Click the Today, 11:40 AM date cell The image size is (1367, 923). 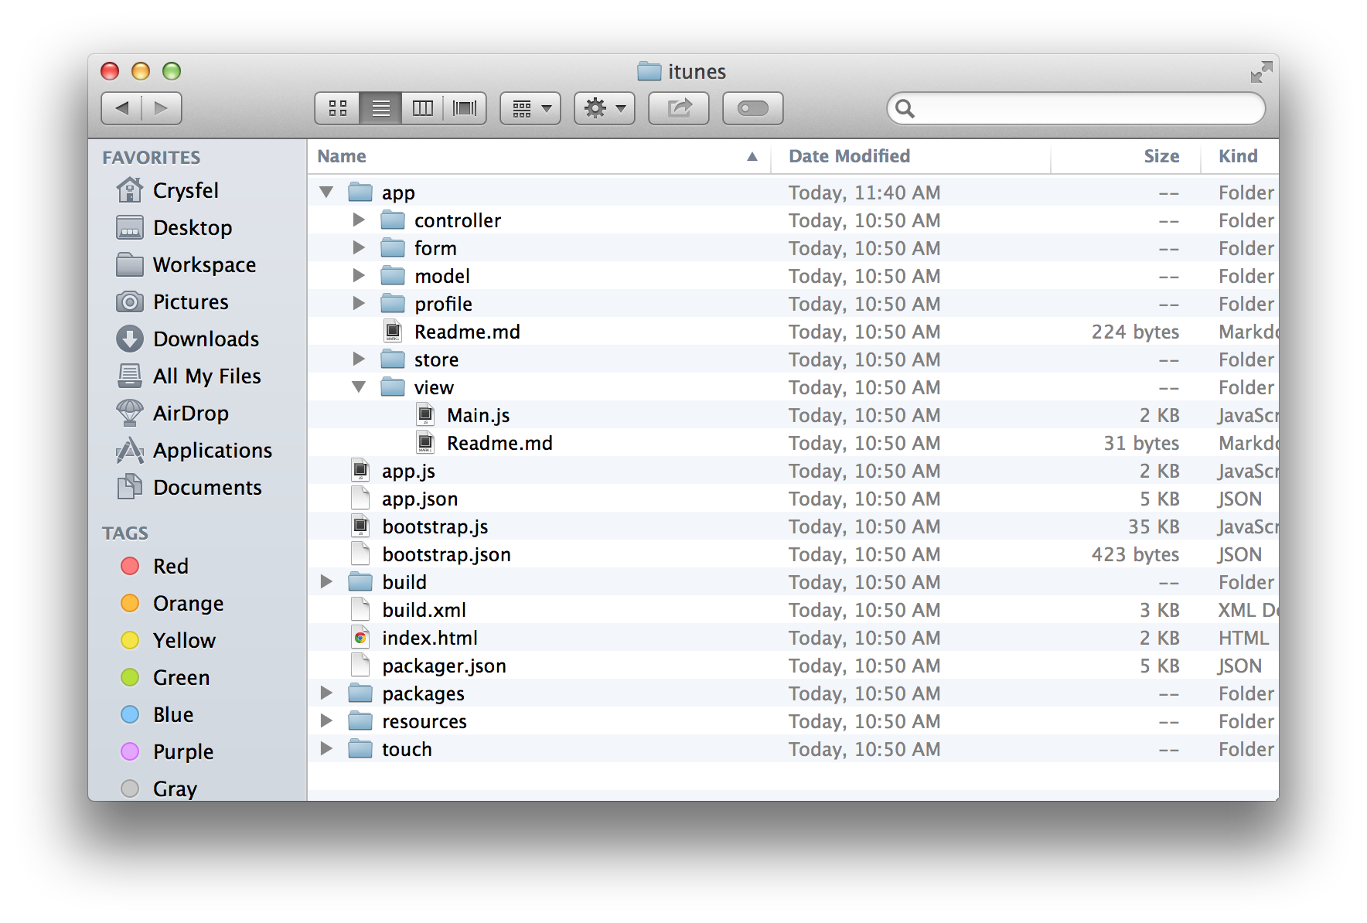tap(864, 192)
